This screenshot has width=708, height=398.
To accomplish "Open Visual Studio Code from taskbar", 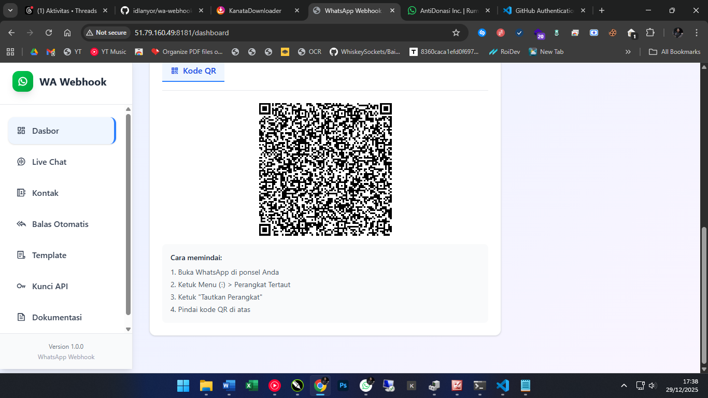I will point(502,386).
